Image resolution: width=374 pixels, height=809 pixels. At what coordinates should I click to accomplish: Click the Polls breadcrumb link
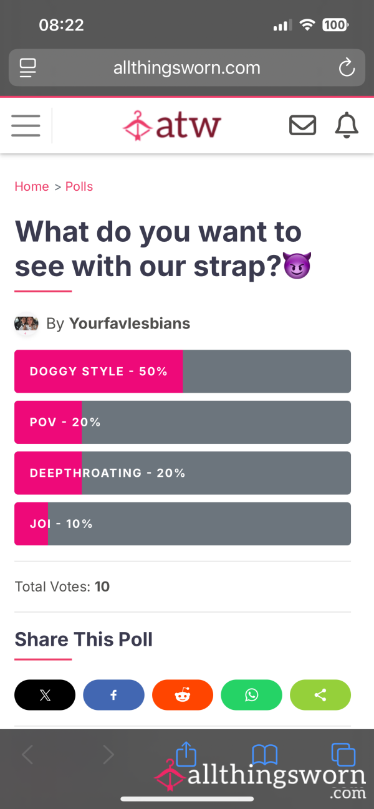pyautogui.click(x=79, y=186)
